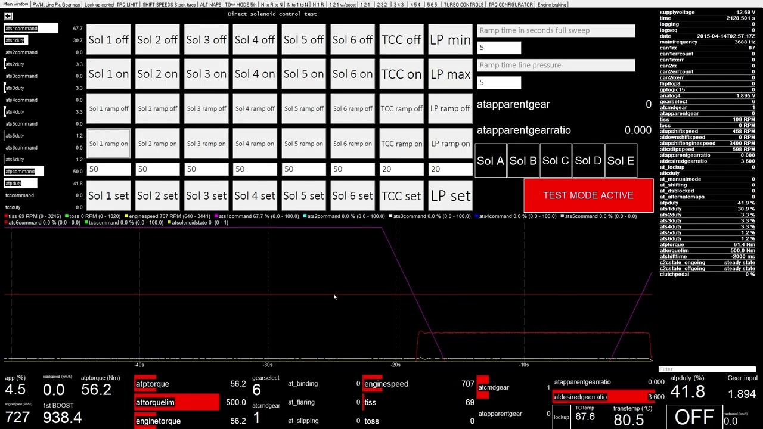Start Sol 1 ramp on
The image size is (763, 429).
pyautogui.click(x=108, y=144)
